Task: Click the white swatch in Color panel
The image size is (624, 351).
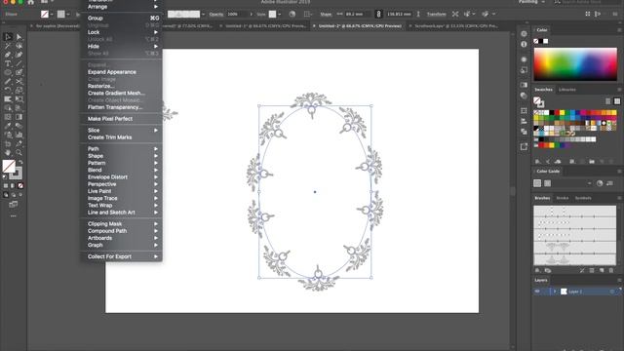Action: (x=546, y=41)
